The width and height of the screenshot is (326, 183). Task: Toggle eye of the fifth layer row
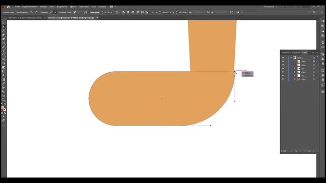(283, 72)
